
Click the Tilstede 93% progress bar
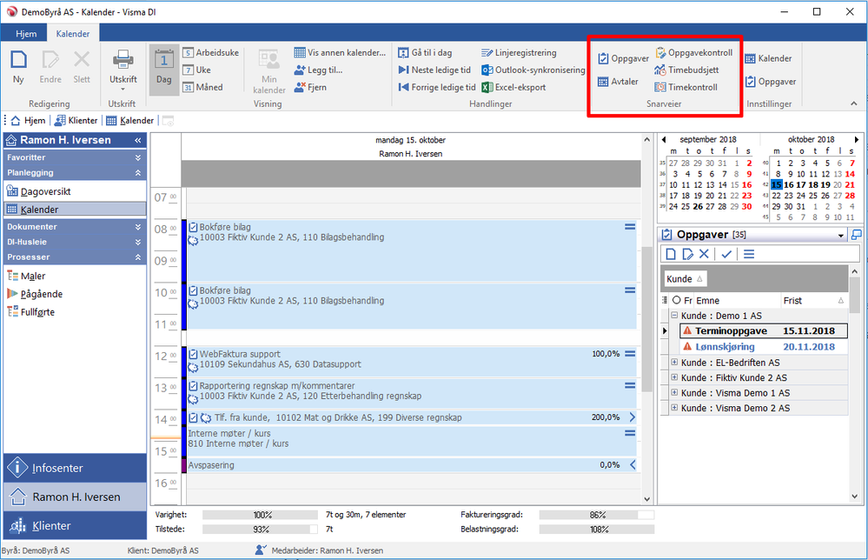260,530
